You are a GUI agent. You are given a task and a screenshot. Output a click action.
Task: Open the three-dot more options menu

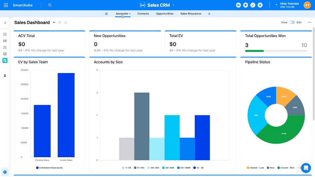309,22
